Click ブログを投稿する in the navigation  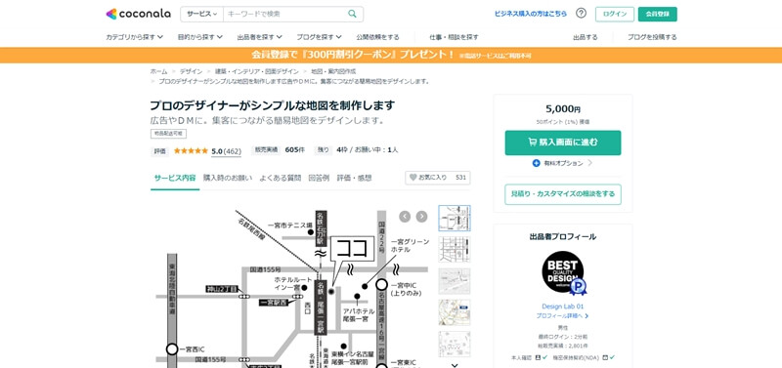coord(652,37)
